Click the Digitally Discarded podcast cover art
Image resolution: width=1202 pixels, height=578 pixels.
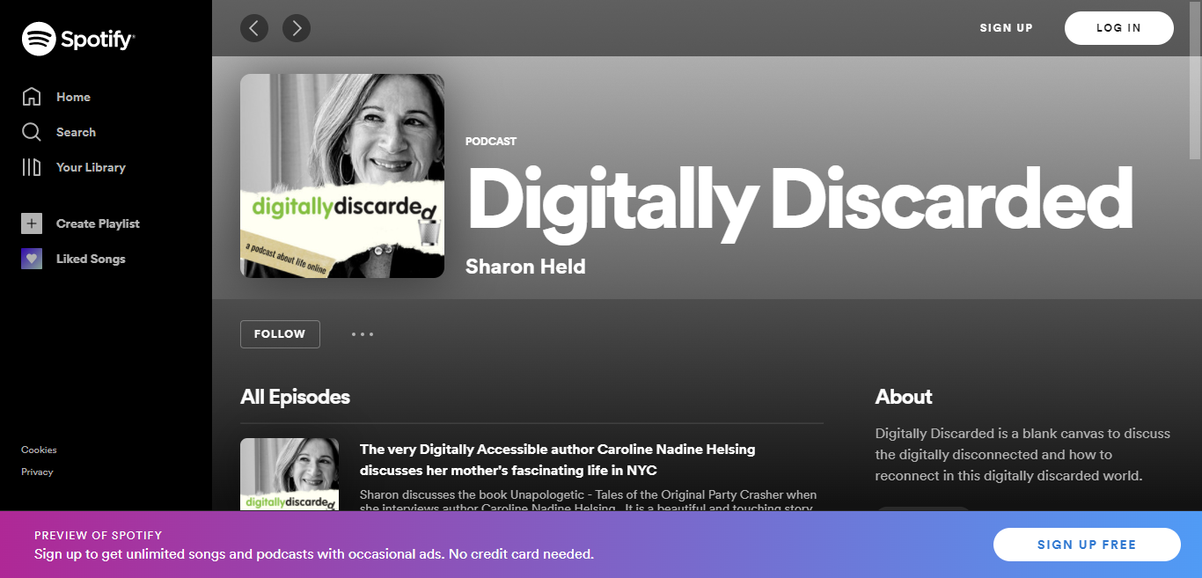click(342, 176)
